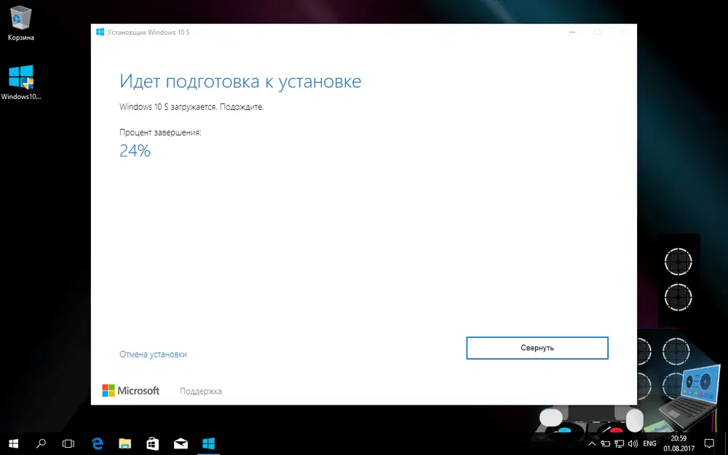728x455 pixels.
Task: Select Windows 10 S installer taskbar icon
Action: click(x=208, y=443)
